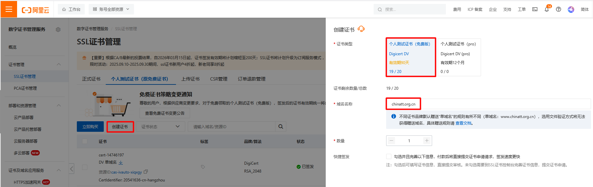Click 数字证书管理服务 breadcrumb link

pyautogui.click(x=92, y=29)
